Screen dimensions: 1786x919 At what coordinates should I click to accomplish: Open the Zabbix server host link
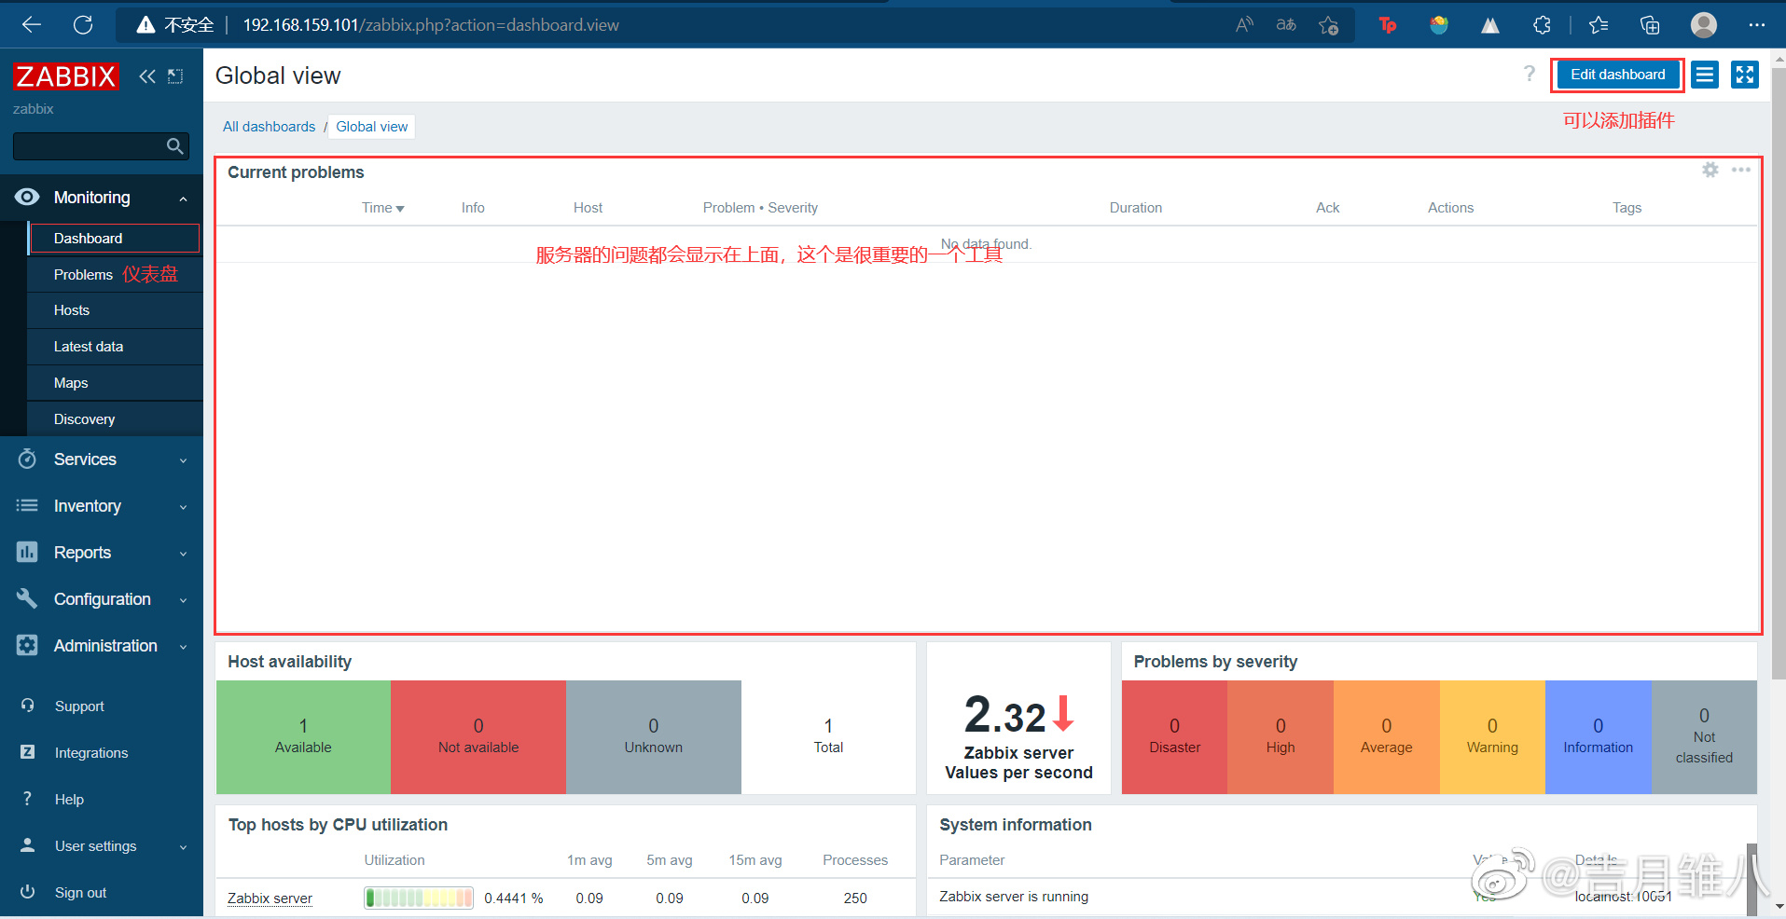point(270,898)
